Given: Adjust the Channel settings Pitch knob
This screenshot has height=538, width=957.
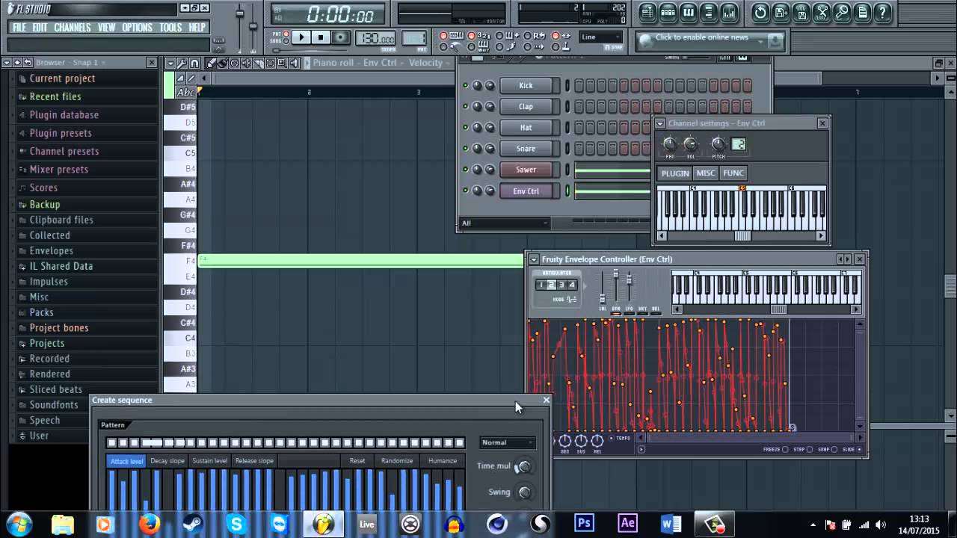Looking at the screenshot, I should pyautogui.click(x=718, y=143).
